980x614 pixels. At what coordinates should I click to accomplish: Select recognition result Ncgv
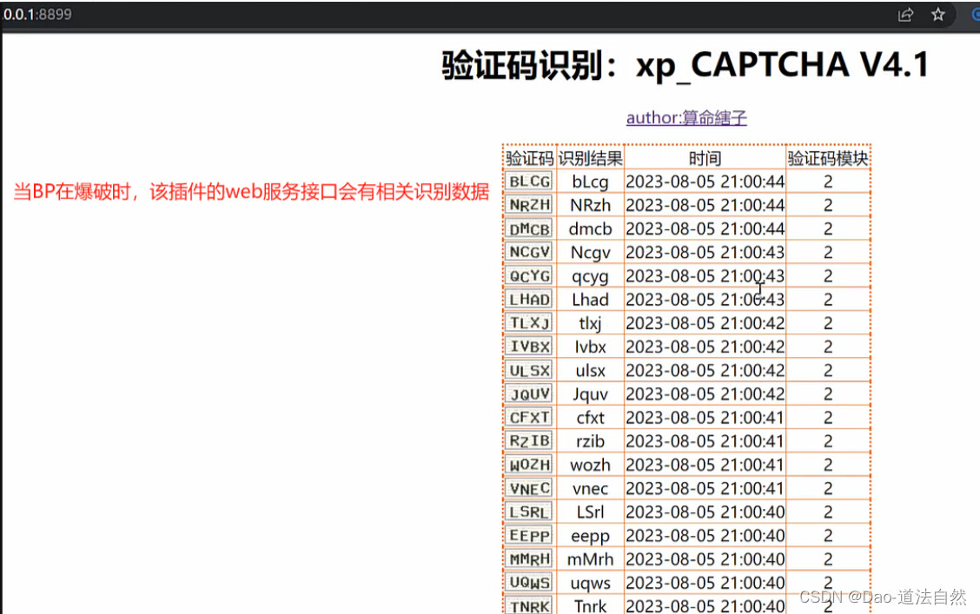pyautogui.click(x=590, y=253)
